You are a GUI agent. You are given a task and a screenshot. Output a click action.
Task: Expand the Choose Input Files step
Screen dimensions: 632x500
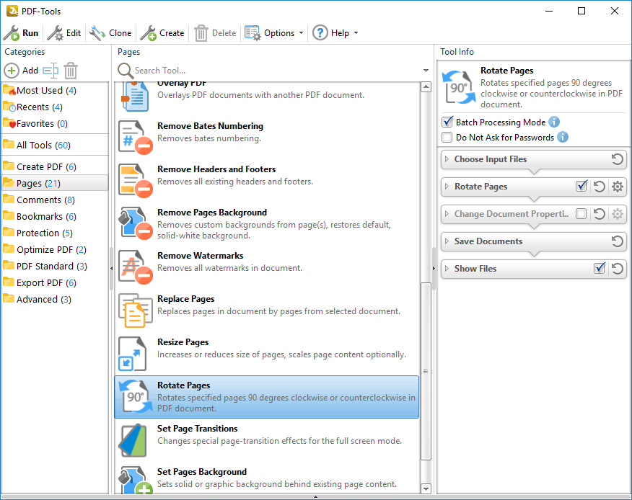pos(447,159)
